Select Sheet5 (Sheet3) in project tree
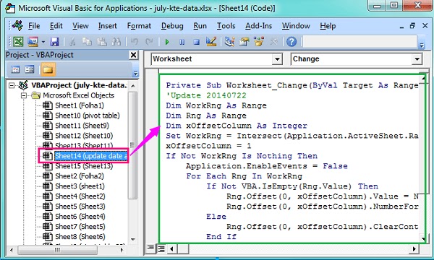 click(x=80, y=207)
